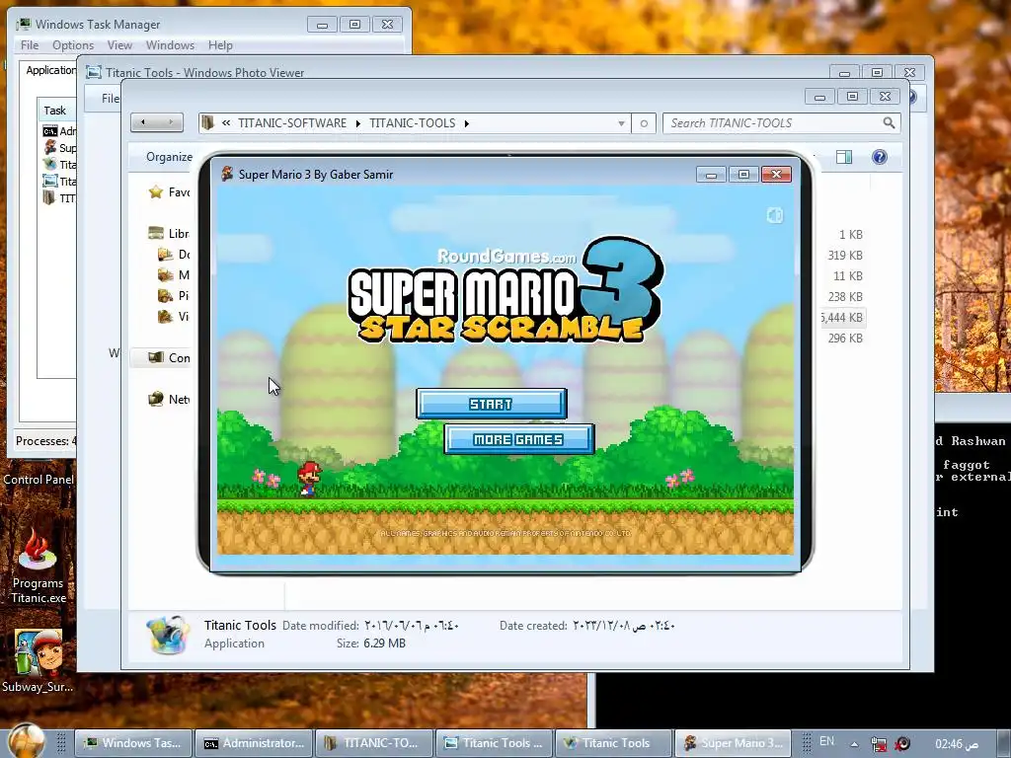
Task: Open Programs Titanic.exe desktop icon
Action: click(39, 566)
